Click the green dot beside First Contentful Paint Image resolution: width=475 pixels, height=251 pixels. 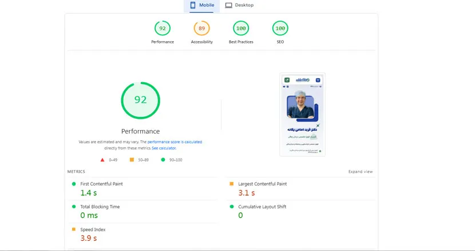pos(73,184)
